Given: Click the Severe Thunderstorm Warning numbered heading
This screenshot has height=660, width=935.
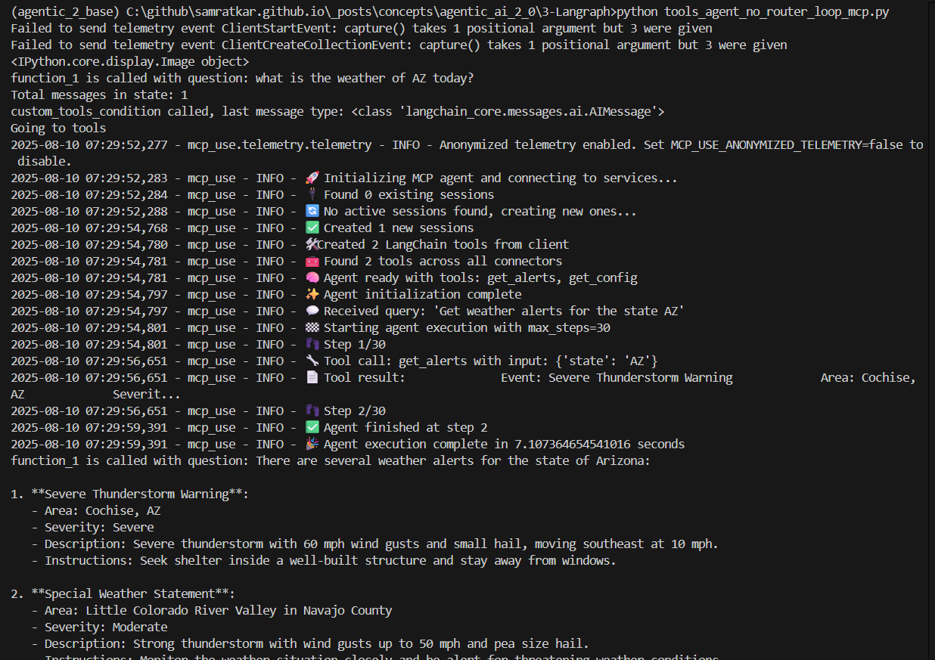Looking at the screenshot, I should tap(139, 494).
